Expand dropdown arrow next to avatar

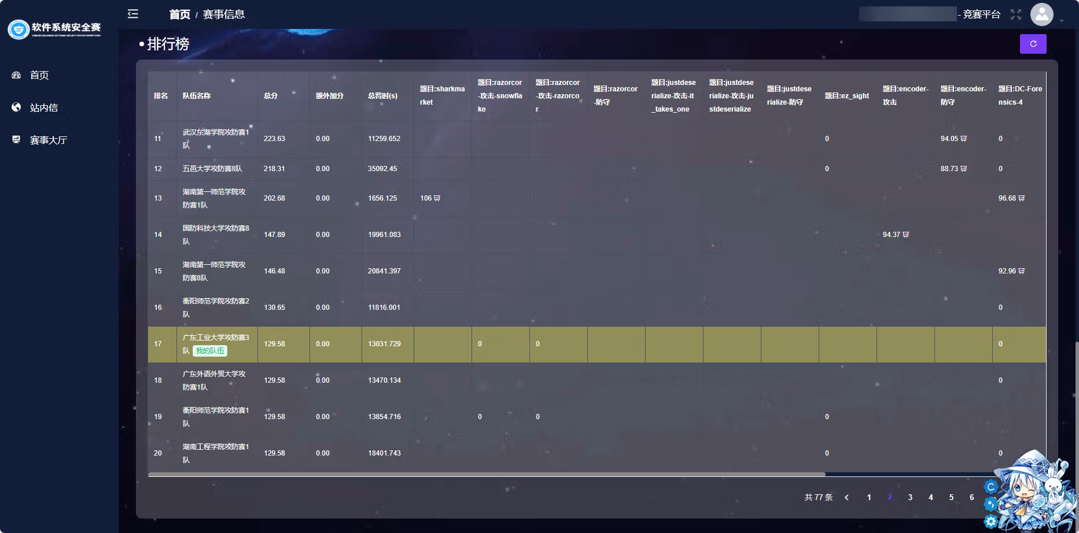pyautogui.click(x=1062, y=21)
